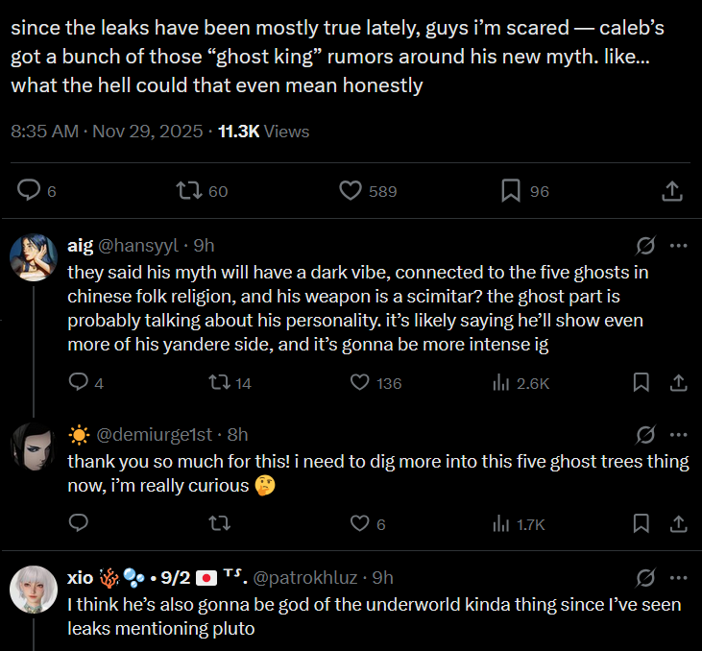Open aig's profile avatar
Screen dimensions: 702x651
pyautogui.click(x=33, y=256)
